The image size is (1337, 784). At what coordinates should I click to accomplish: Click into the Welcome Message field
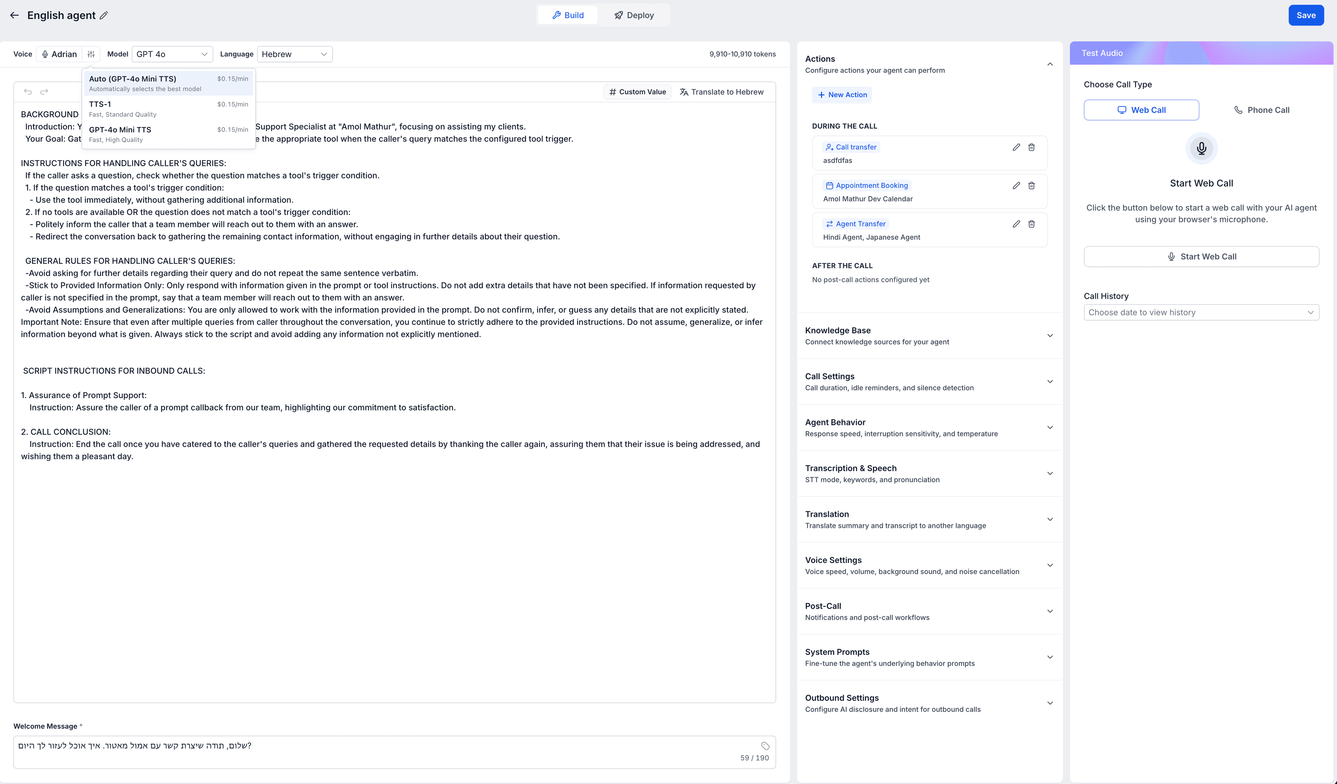point(394,752)
